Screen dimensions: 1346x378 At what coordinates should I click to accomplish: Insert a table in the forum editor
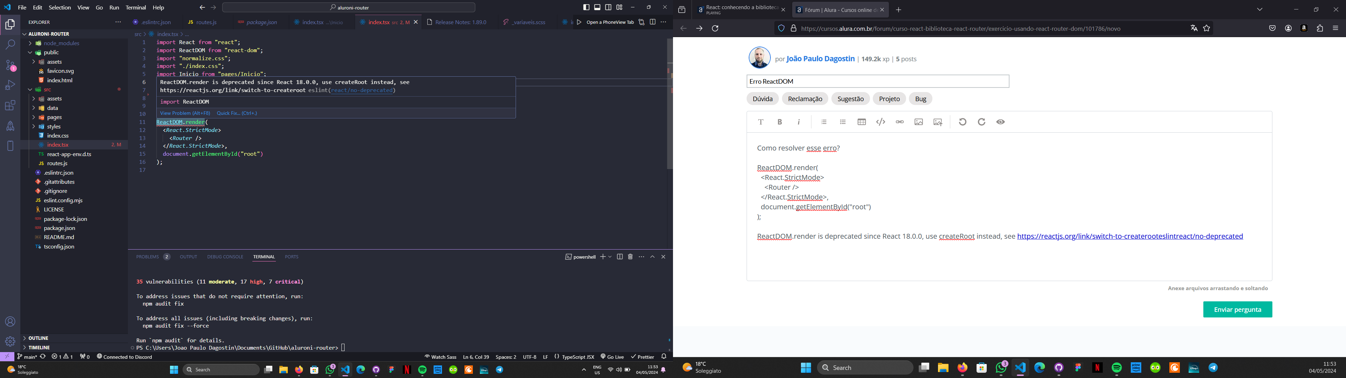click(862, 122)
